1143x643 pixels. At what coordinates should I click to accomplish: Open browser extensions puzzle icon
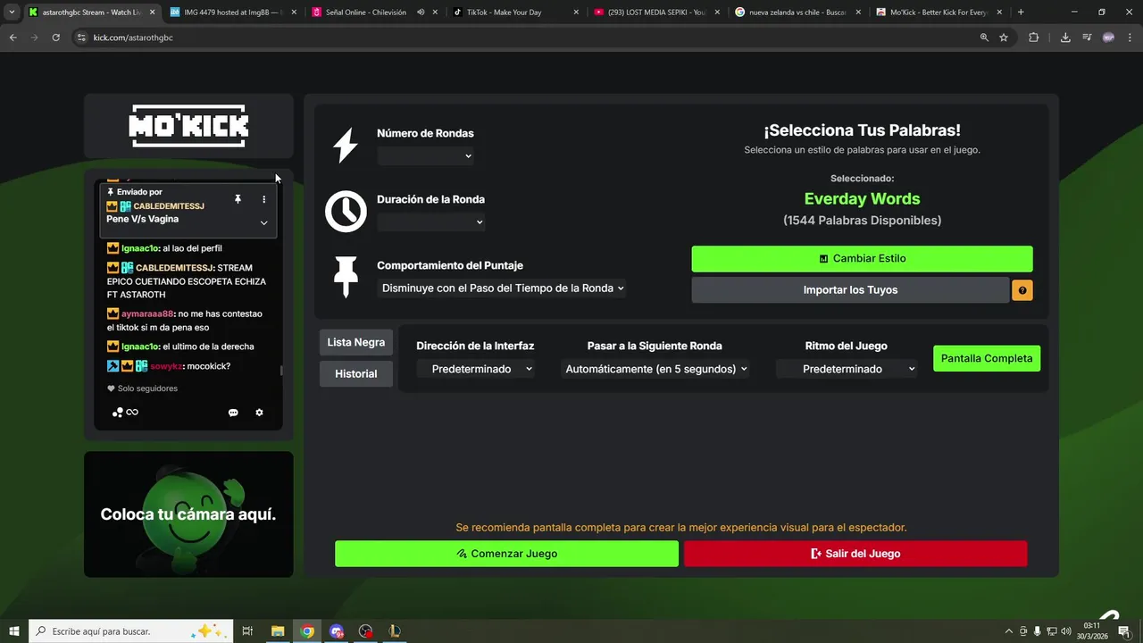tap(1033, 38)
